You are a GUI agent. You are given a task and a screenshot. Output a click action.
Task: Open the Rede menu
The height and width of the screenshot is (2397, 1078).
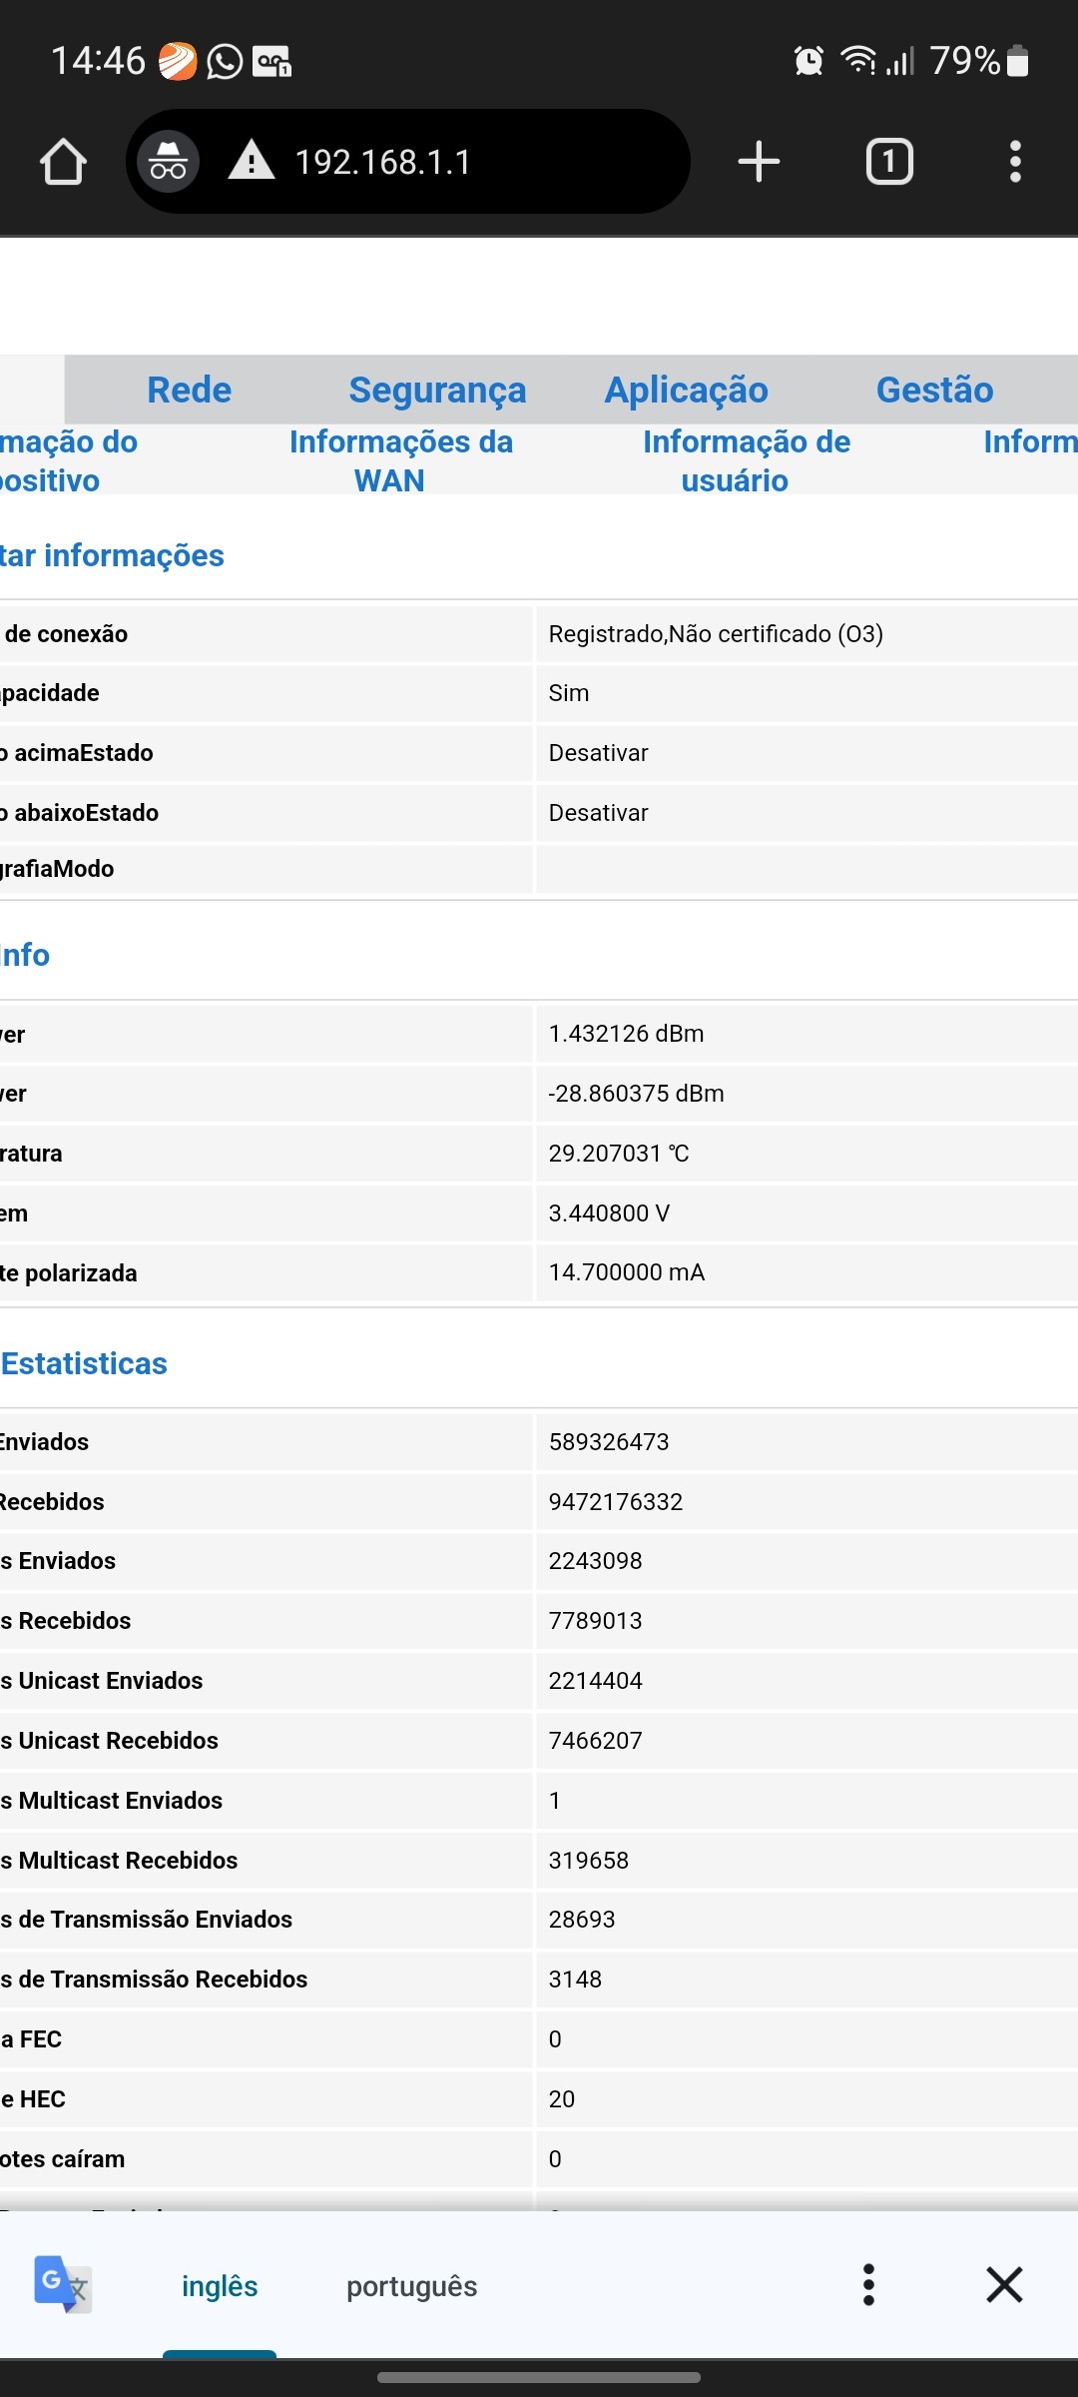click(189, 390)
